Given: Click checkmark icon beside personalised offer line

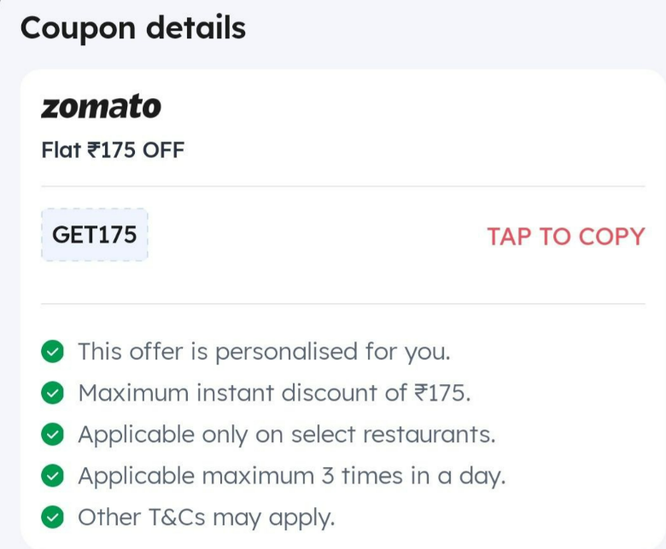Looking at the screenshot, I should [52, 352].
